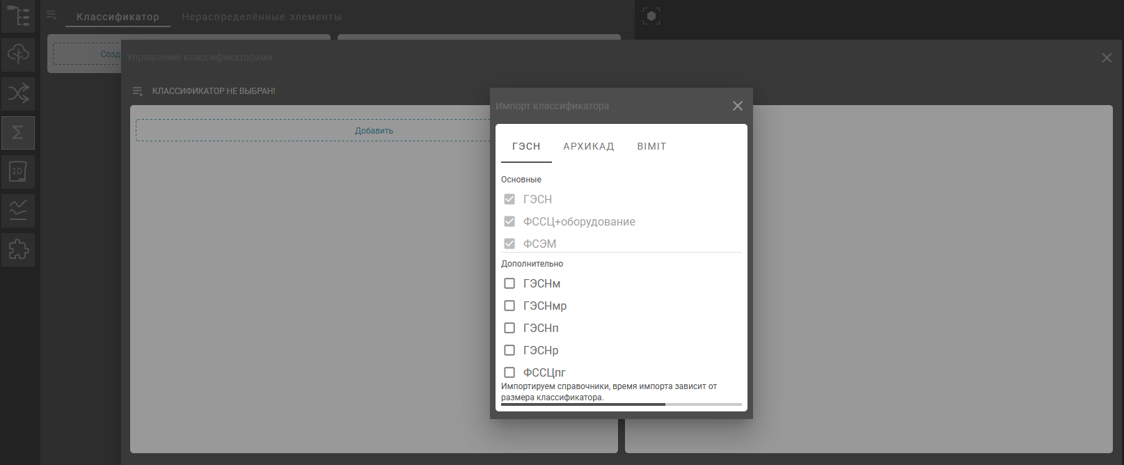Image resolution: width=1124 pixels, height=465 pixels.
Task: Open the line chart analytics panel
Action: [18, 210]
